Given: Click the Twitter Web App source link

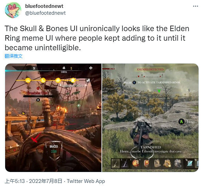Looking at the screenshot, I should [x=86, y=181].
